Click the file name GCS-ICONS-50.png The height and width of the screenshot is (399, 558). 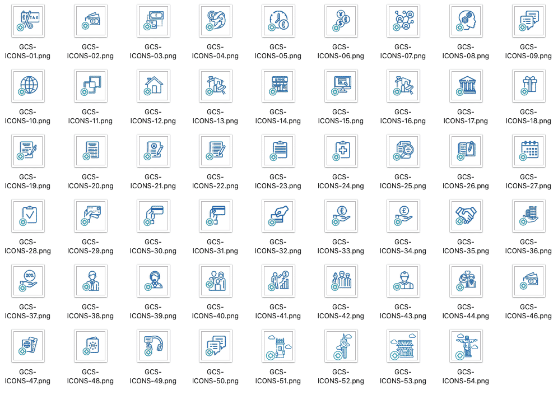(x=215, y=376)
